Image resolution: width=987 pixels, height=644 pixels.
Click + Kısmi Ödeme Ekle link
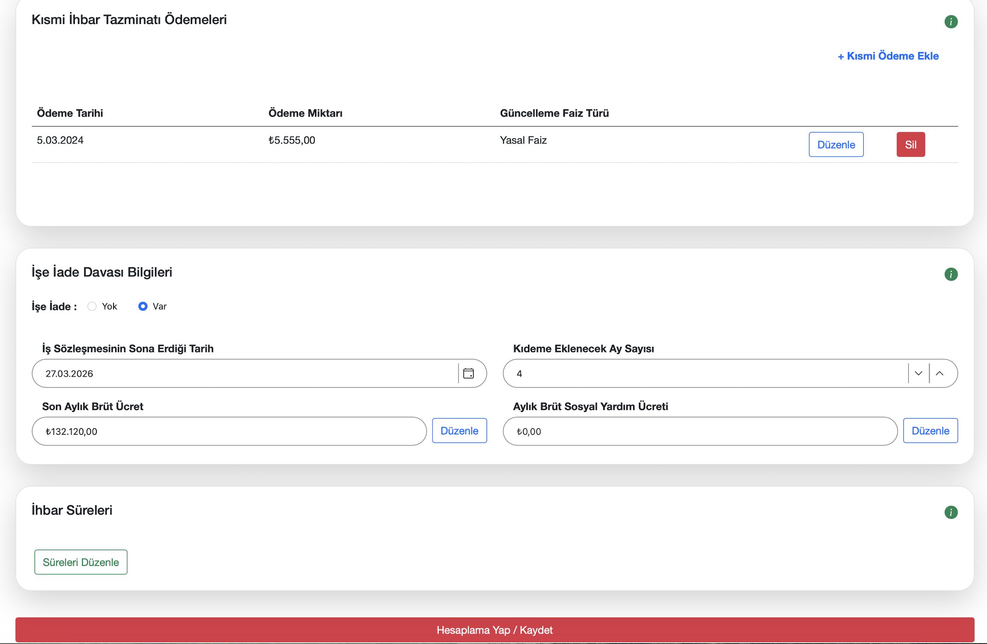point(888,56)
